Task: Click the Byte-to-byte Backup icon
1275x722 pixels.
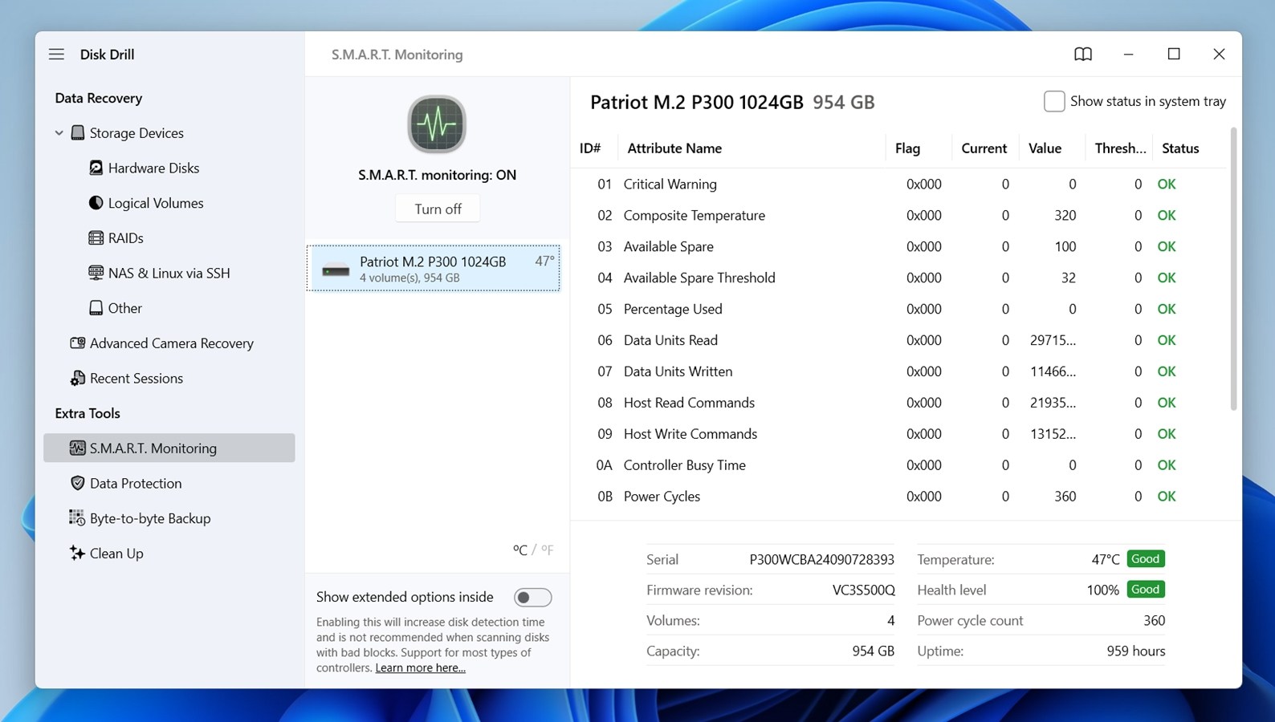Action: coord(77,518)
